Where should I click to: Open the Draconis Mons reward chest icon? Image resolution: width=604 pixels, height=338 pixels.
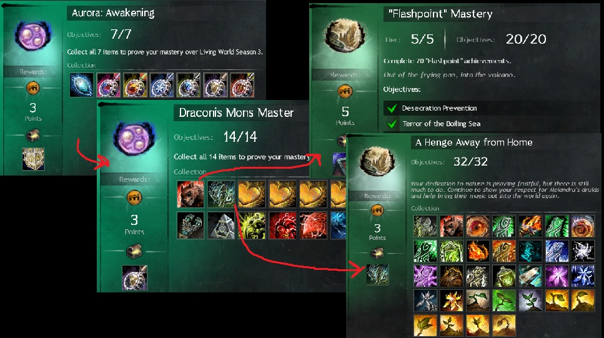134,251
